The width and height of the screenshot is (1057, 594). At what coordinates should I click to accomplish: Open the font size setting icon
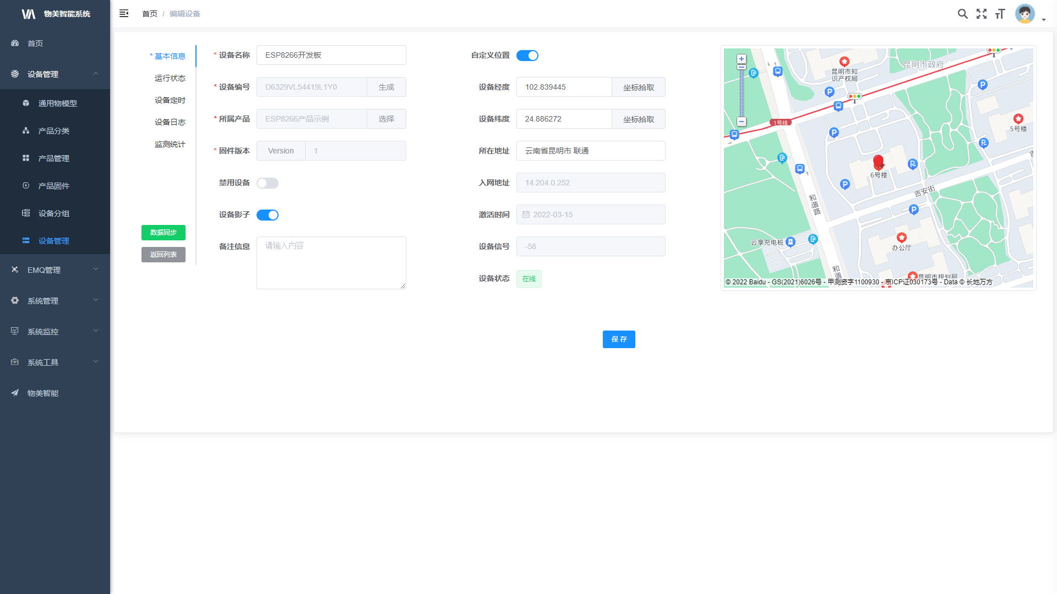[1000, 14]
